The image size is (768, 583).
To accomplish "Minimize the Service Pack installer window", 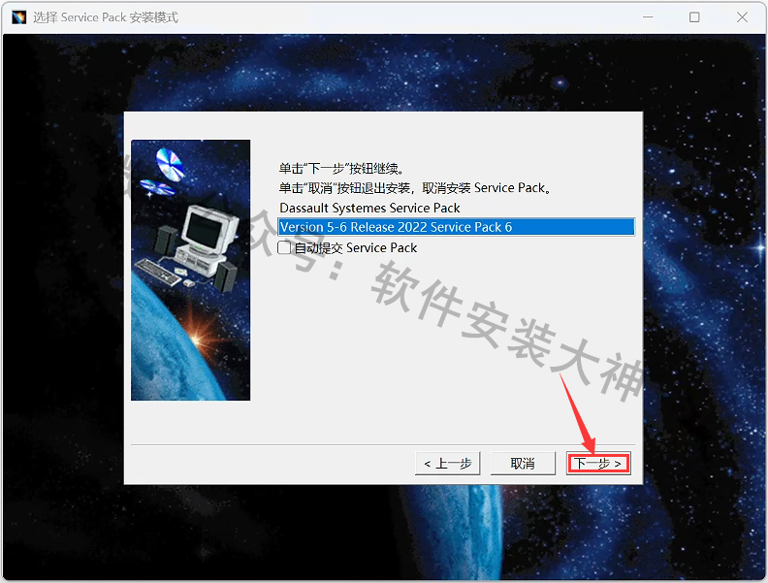I will [649, 17].
